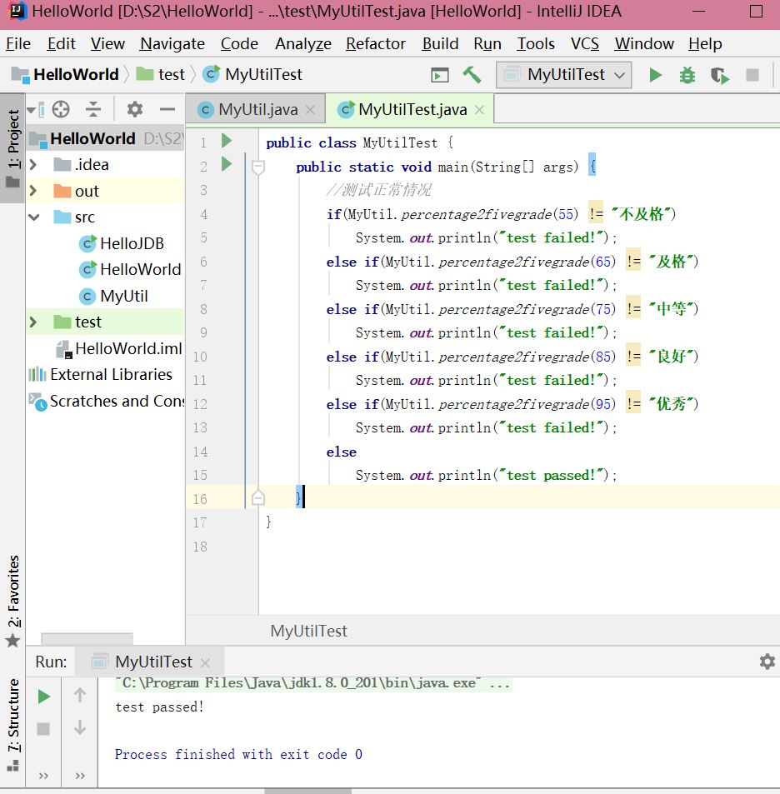Click line number 18 in gutter

(x=200, y=547)
